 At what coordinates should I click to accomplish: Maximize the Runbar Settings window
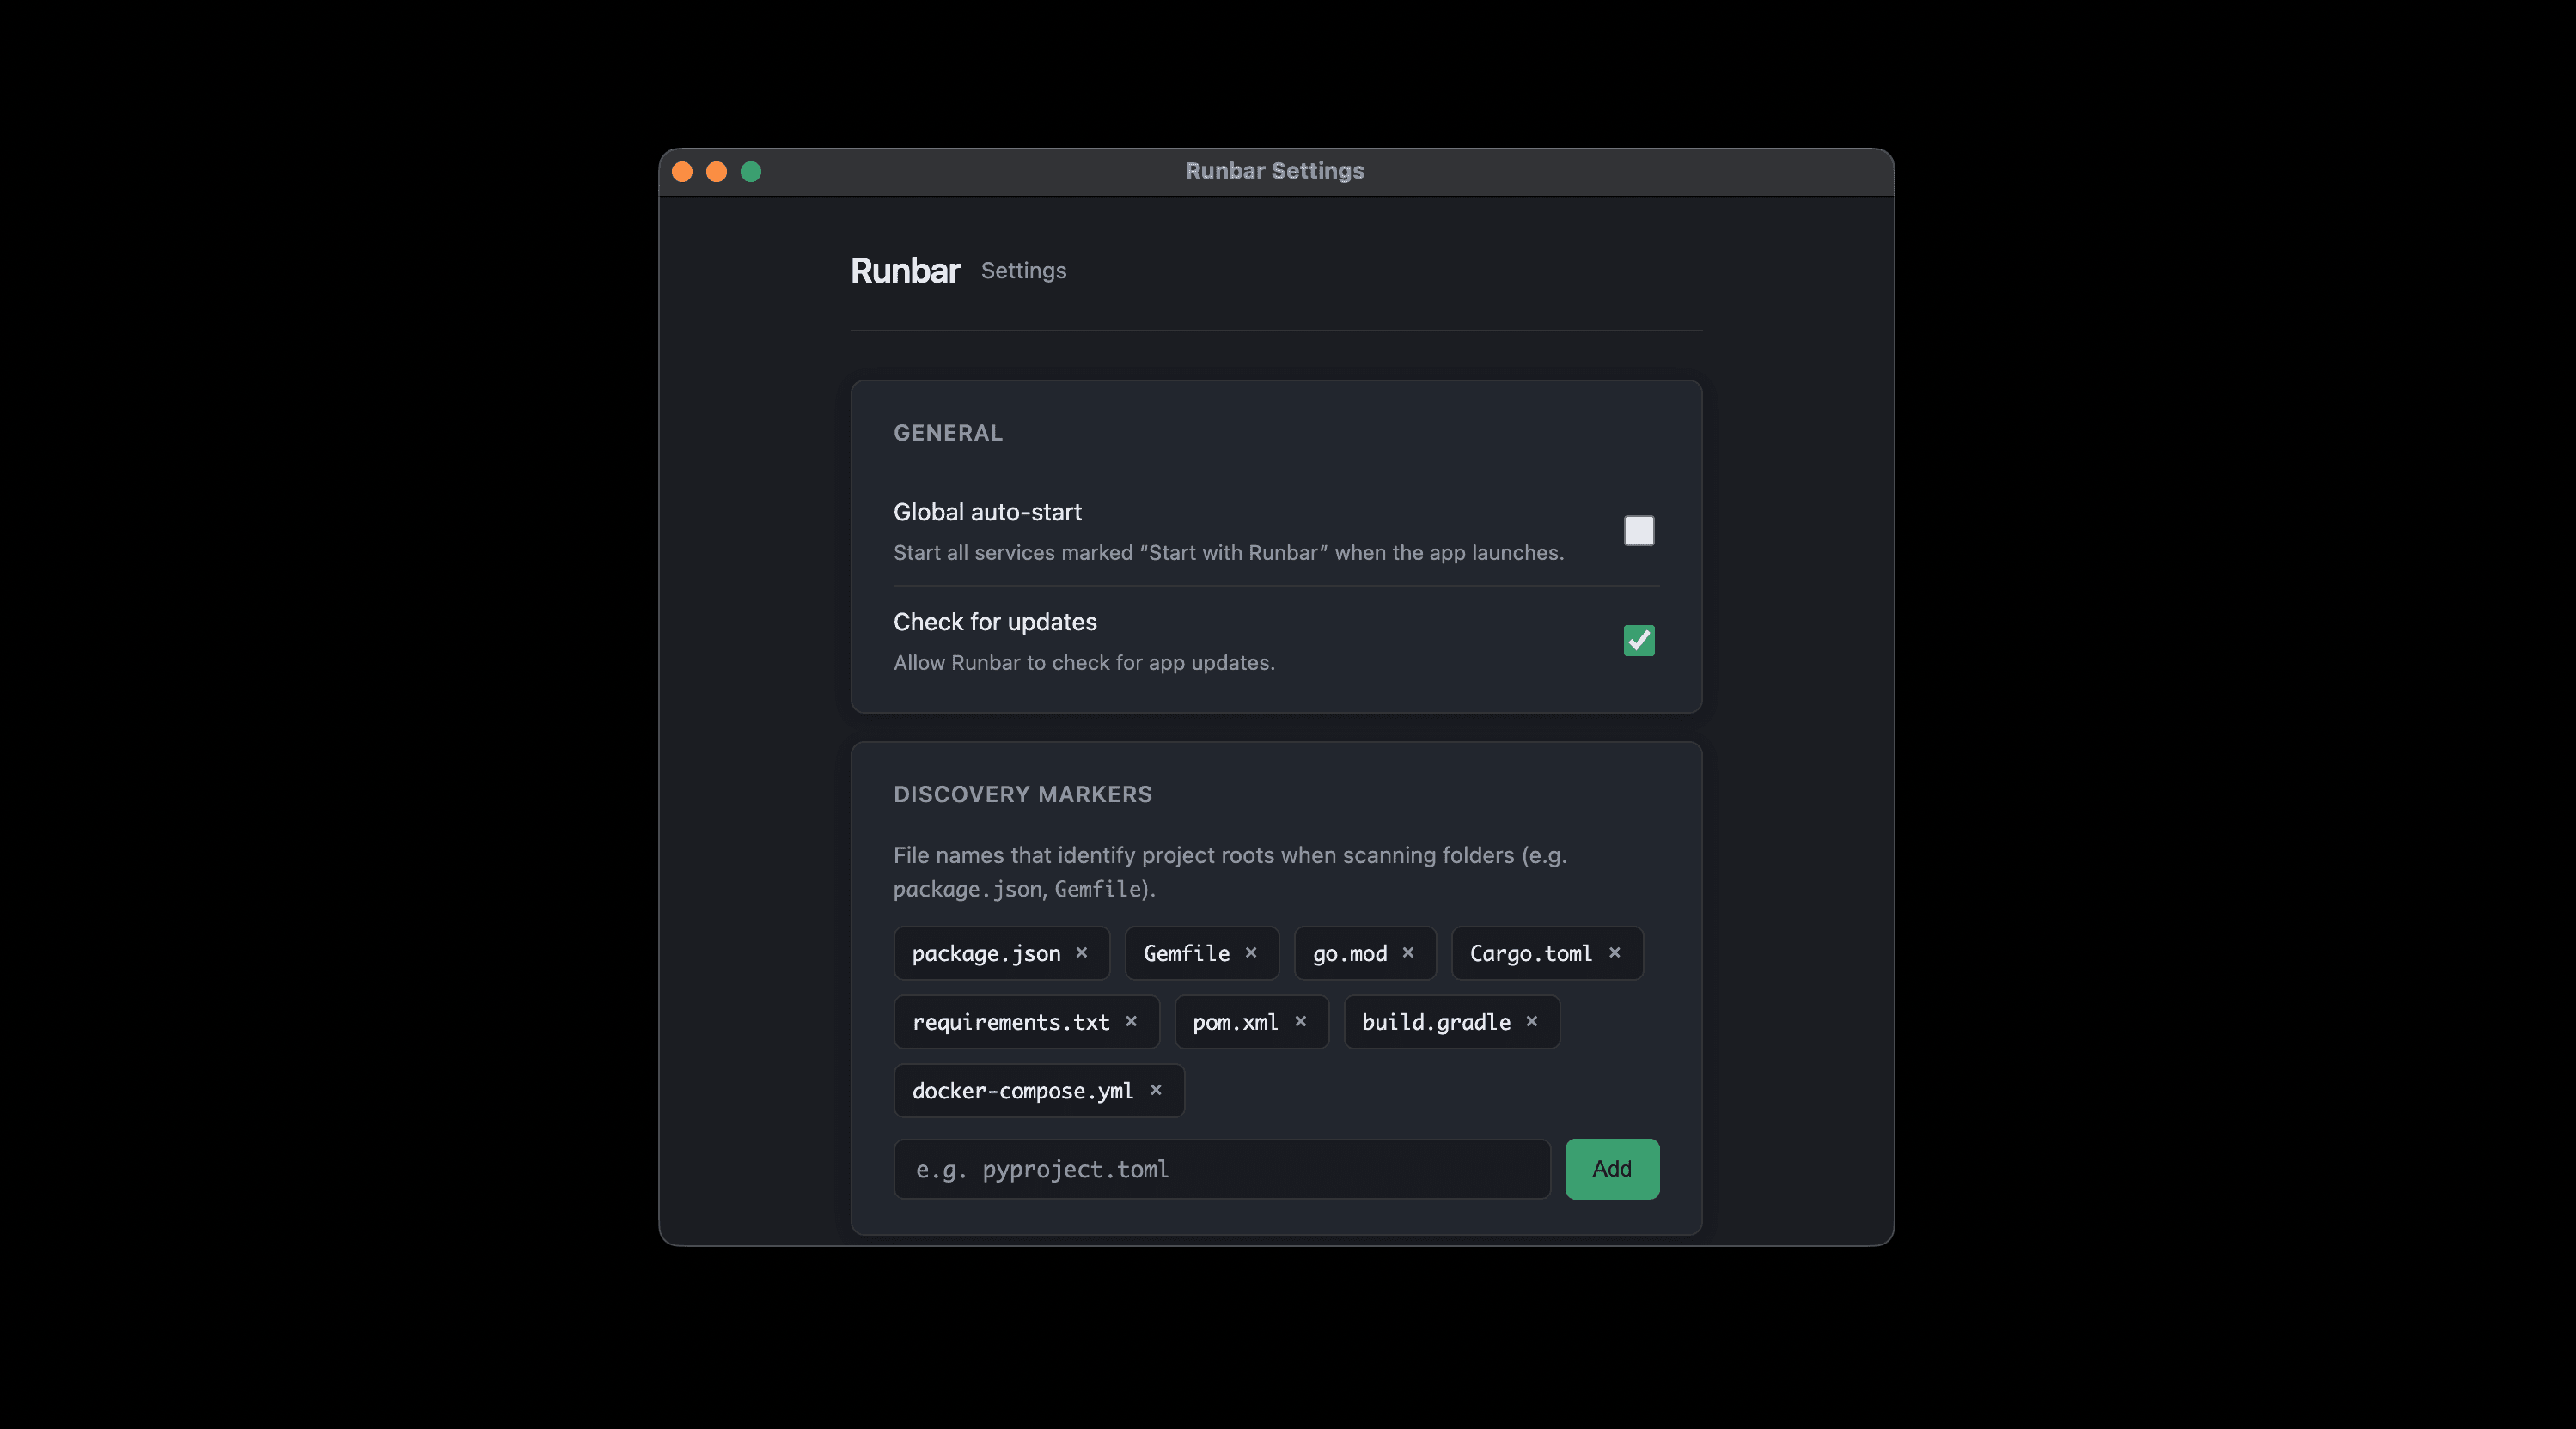[x=751, y=172]
